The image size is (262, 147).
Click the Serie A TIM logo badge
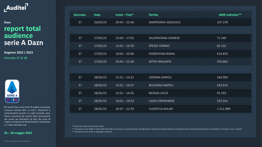(12, 91)
